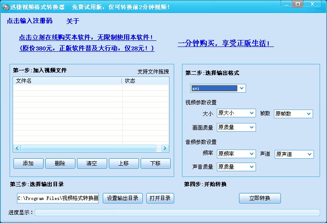Click the 第三步:选择输出目录 heading
The width and height of the screenshot is (327, 223).
37,184
